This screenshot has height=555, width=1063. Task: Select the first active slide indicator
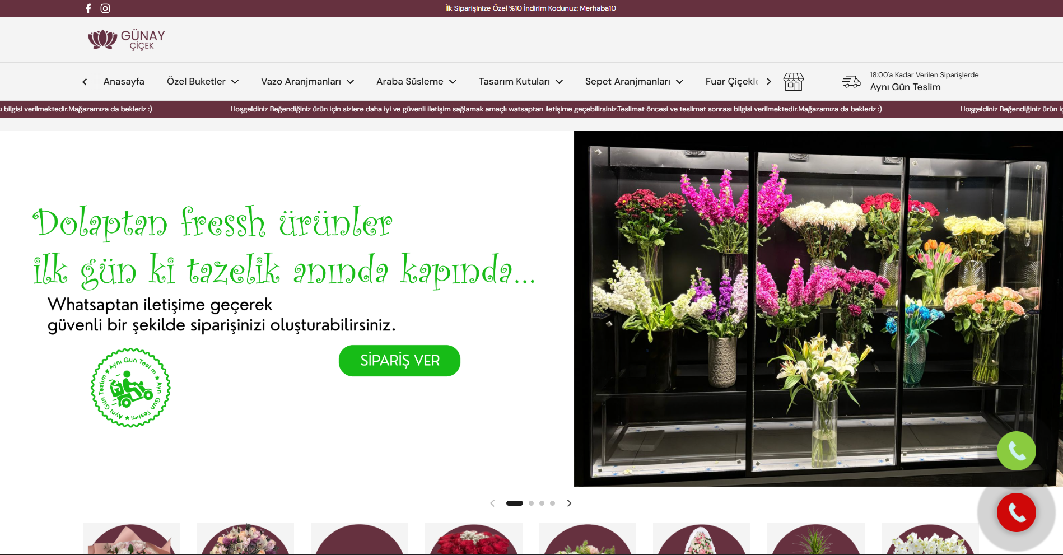point(515,503)
